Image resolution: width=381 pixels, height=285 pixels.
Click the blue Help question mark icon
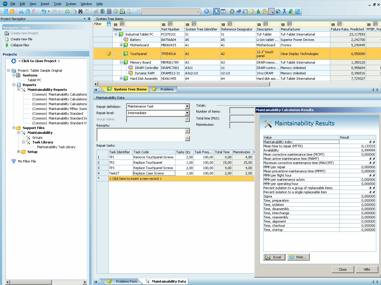[x=206, y=11]
